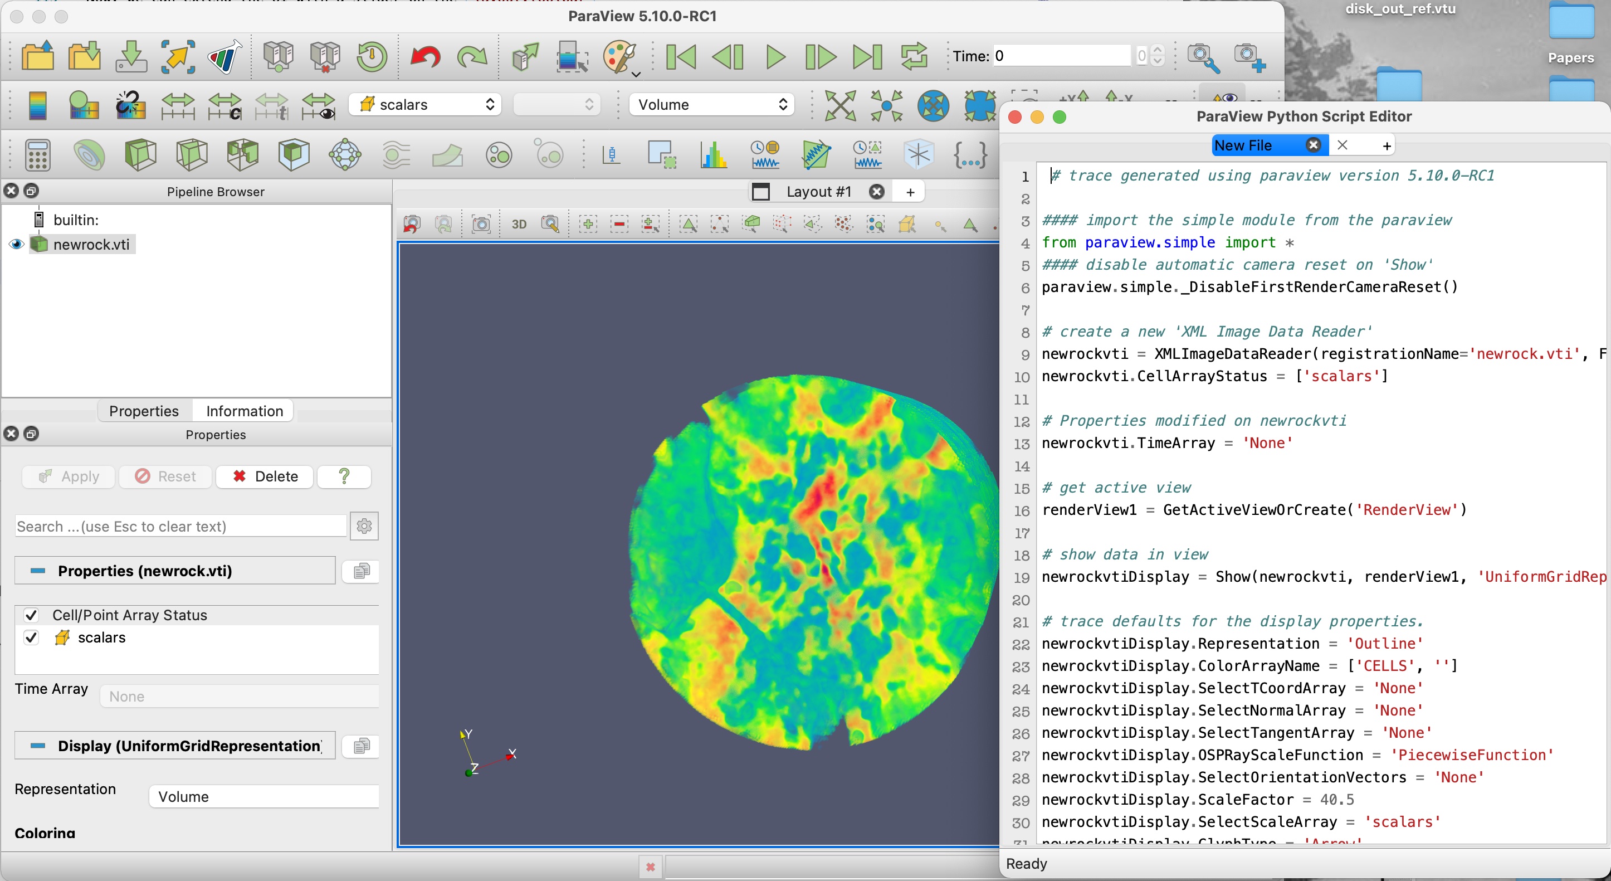Click the Edit Color Map icon
1611x881 pixels.
click(84, 105)
